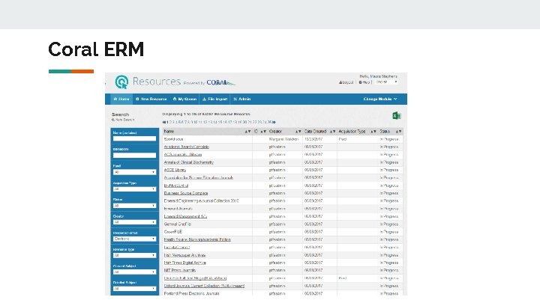Click the CORAL logo
Screen dimensions: 540x303
tap(220, 82)
